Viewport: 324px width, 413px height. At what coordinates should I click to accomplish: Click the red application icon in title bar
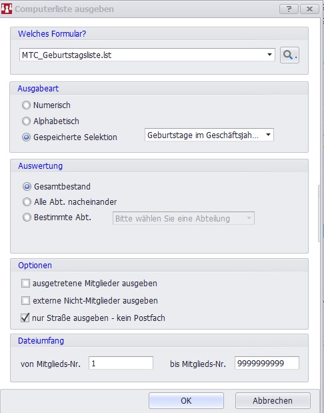[x=6, y=9]
